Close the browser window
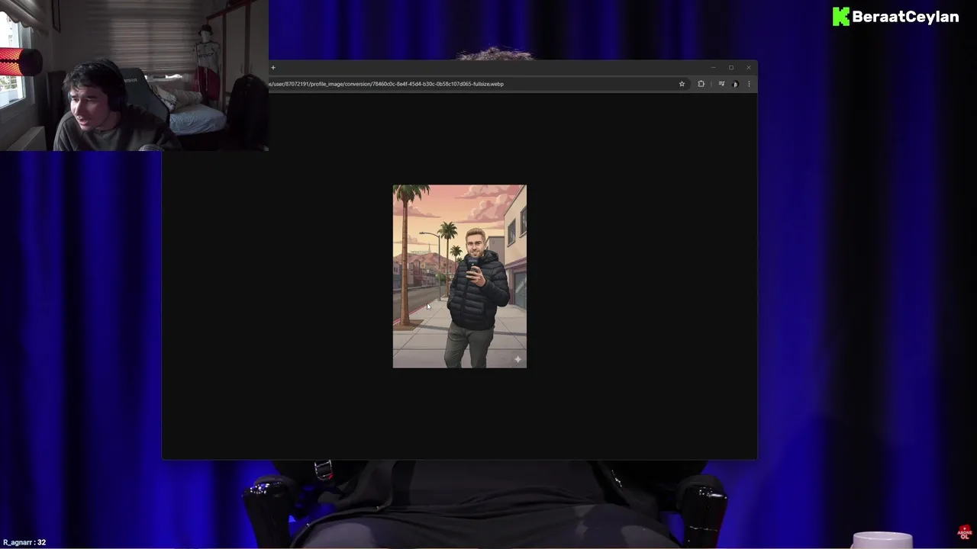The width and height of the screenshot is (977, 549). [x=748, y=68]
